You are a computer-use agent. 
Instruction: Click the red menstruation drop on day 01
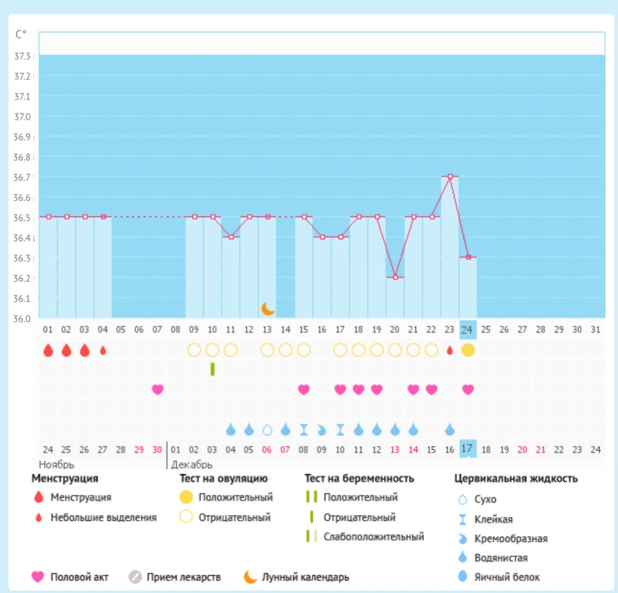(48, 350)
